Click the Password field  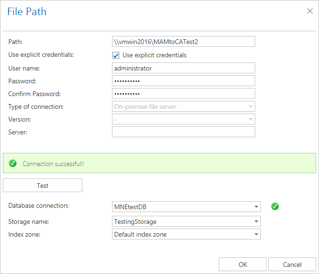[183, 81]
